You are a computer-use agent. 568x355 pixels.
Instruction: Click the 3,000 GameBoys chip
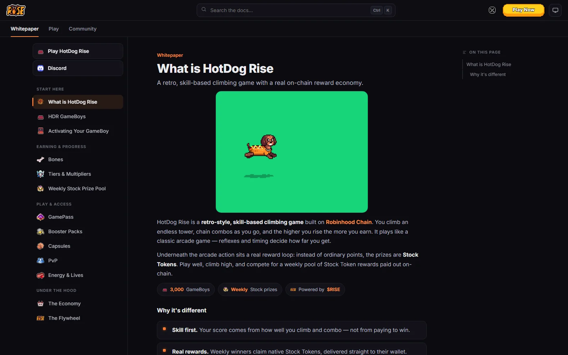tap(186, 289)
